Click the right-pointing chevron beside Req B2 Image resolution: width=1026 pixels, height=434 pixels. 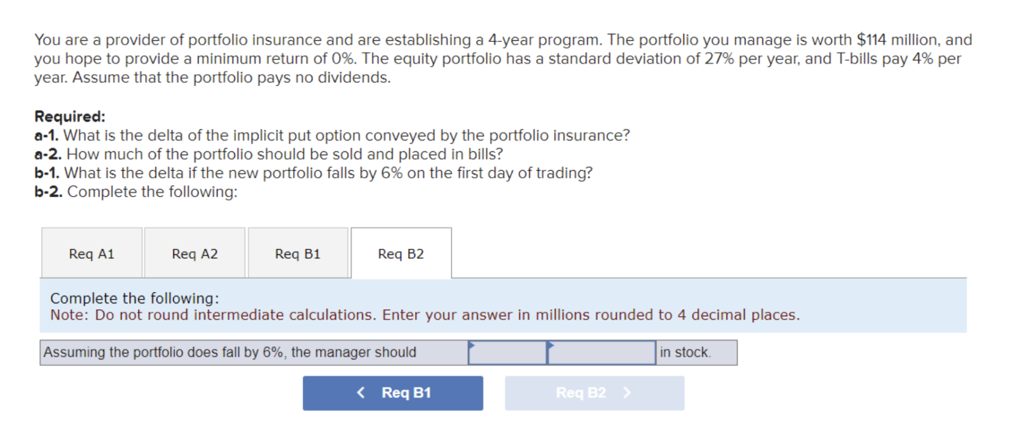(626, 393)
